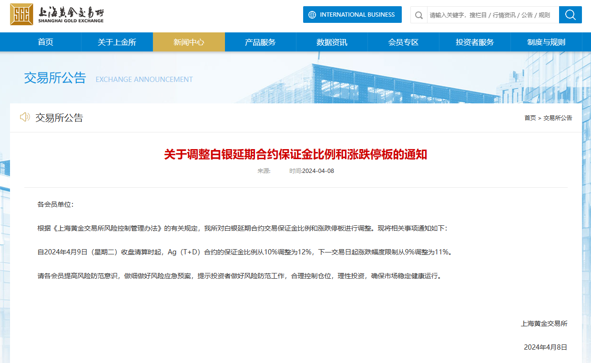Open 关于上金所 menu

point(117,42)
